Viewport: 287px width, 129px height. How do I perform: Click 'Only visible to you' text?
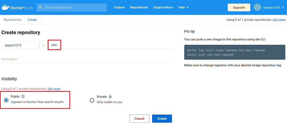point(110,102)
